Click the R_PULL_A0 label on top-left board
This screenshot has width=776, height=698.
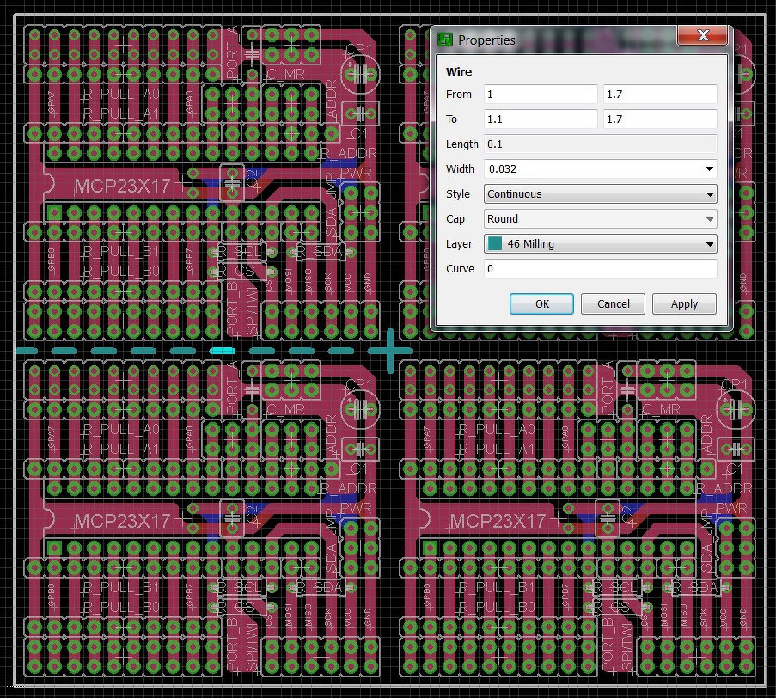click(121, 94)
